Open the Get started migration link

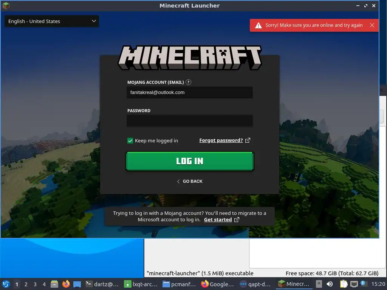(218, 219)
